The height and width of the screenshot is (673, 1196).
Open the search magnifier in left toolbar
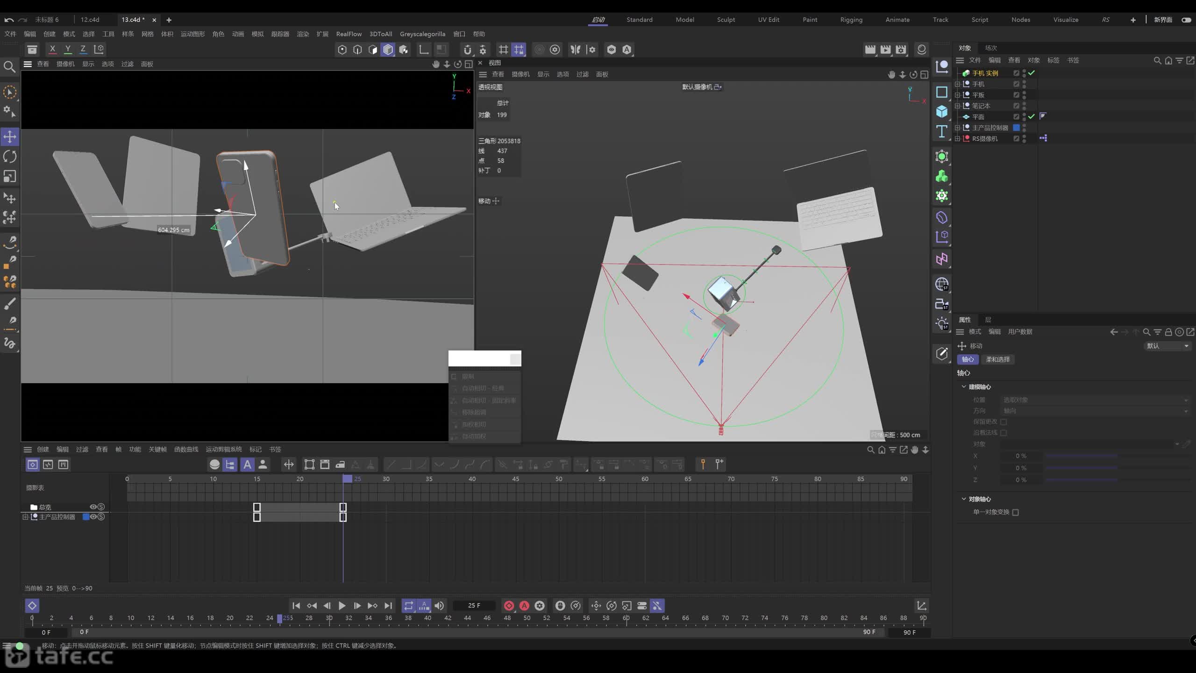(9, 67)
